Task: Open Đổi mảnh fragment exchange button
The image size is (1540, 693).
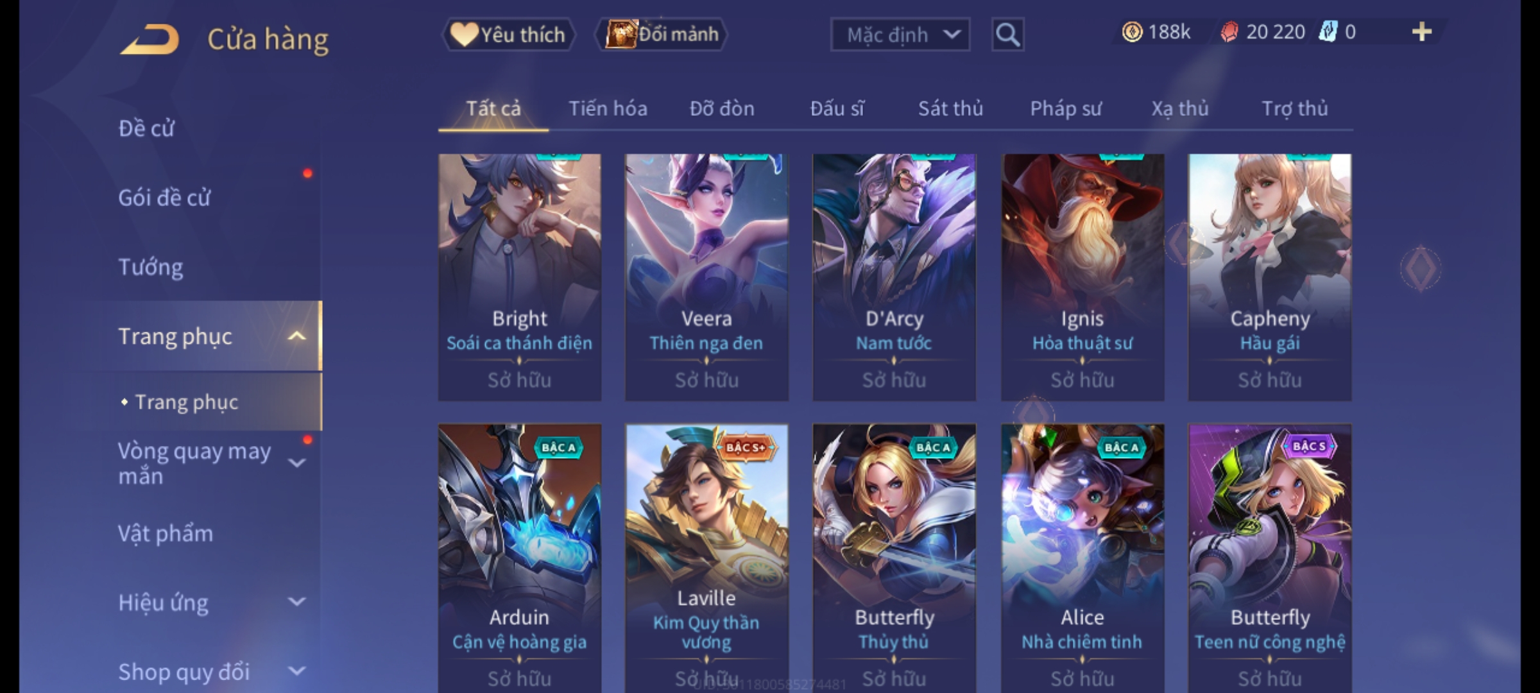Action: coord(662,35)
